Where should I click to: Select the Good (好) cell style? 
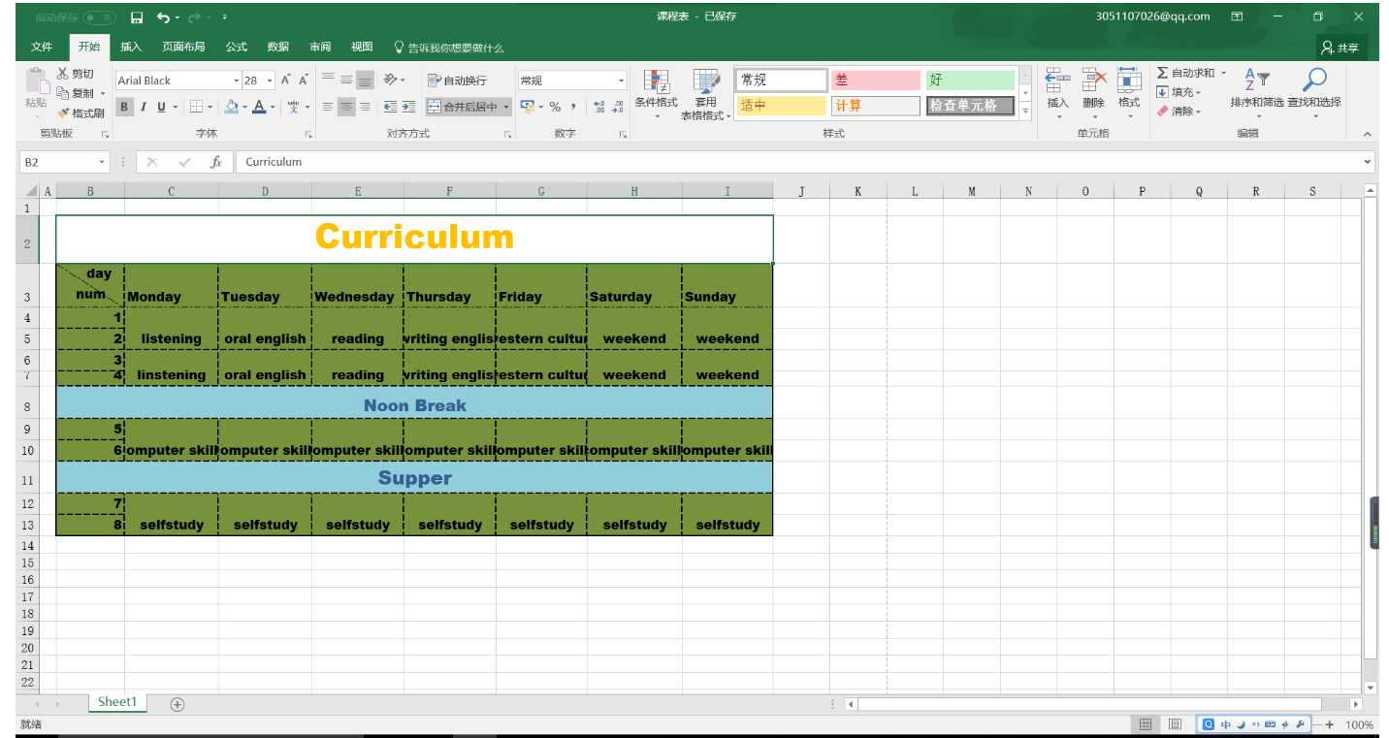point(969,80)
